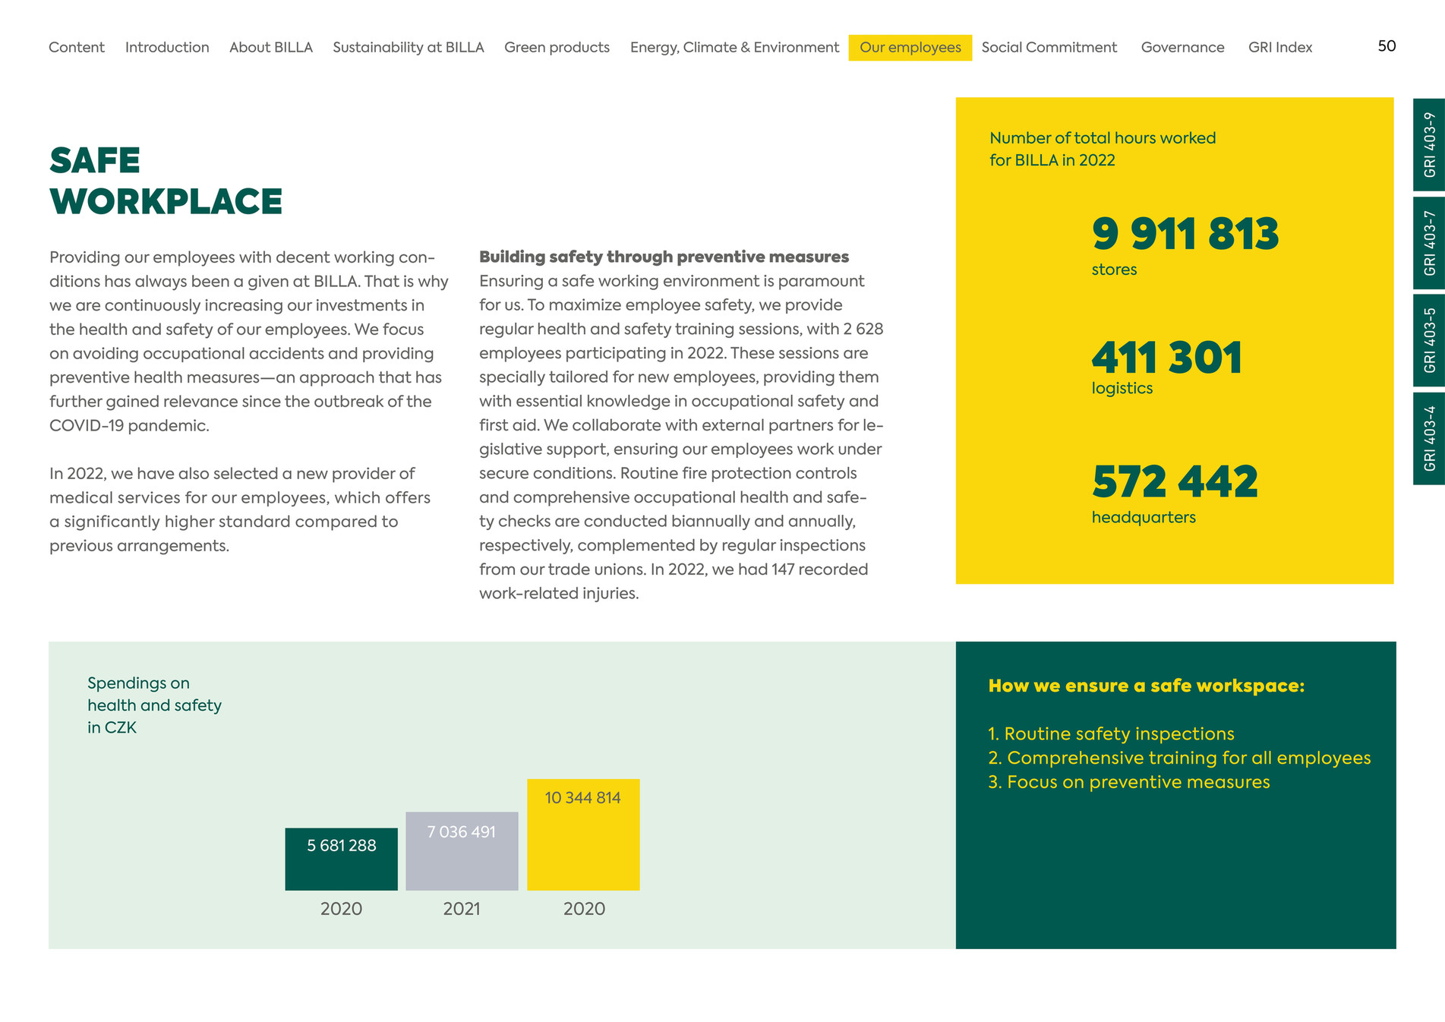Click the 'logistics' label
The image size is (1445, 1022).
click(1122, 388)
